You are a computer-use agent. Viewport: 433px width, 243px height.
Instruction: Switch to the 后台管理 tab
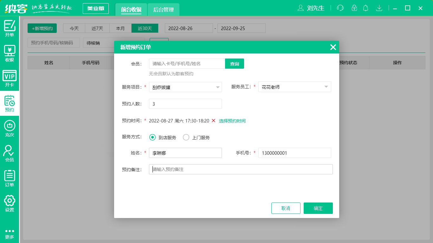pyautogui.click(x=164, y=9)
